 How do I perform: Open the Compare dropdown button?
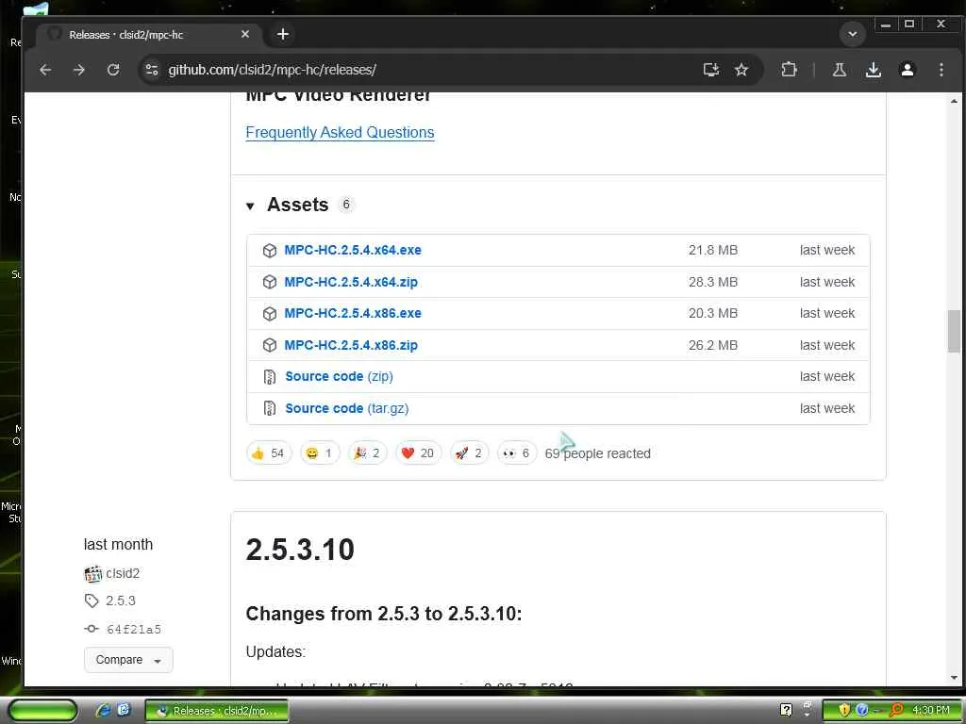128,660
